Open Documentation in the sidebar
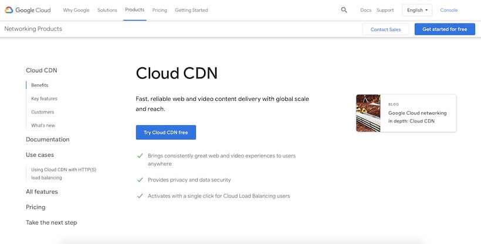The width and height of the screenshot is (481, 244). tap(48, 139)
